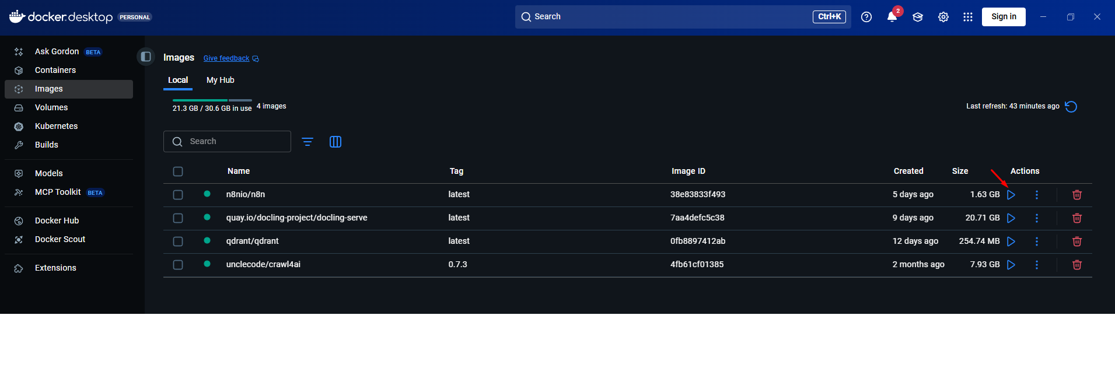
Task: Open Builds in the sidebar
Action: [x=69, y=145]
